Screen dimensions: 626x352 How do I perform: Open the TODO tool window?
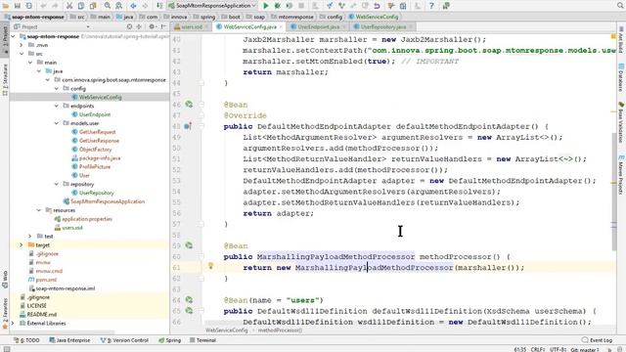pyautogui.click(x=26, y=340)
